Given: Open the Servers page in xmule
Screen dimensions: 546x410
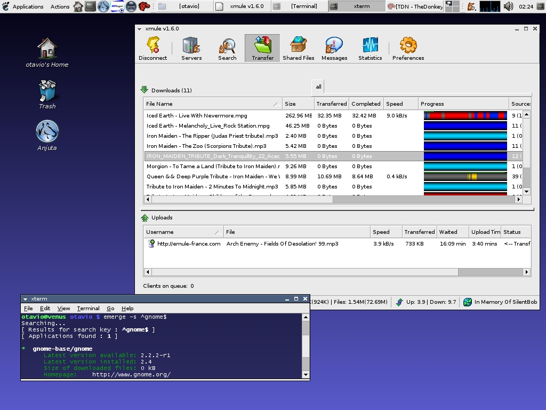Looking at the screenshot, I should coord(191,49).
